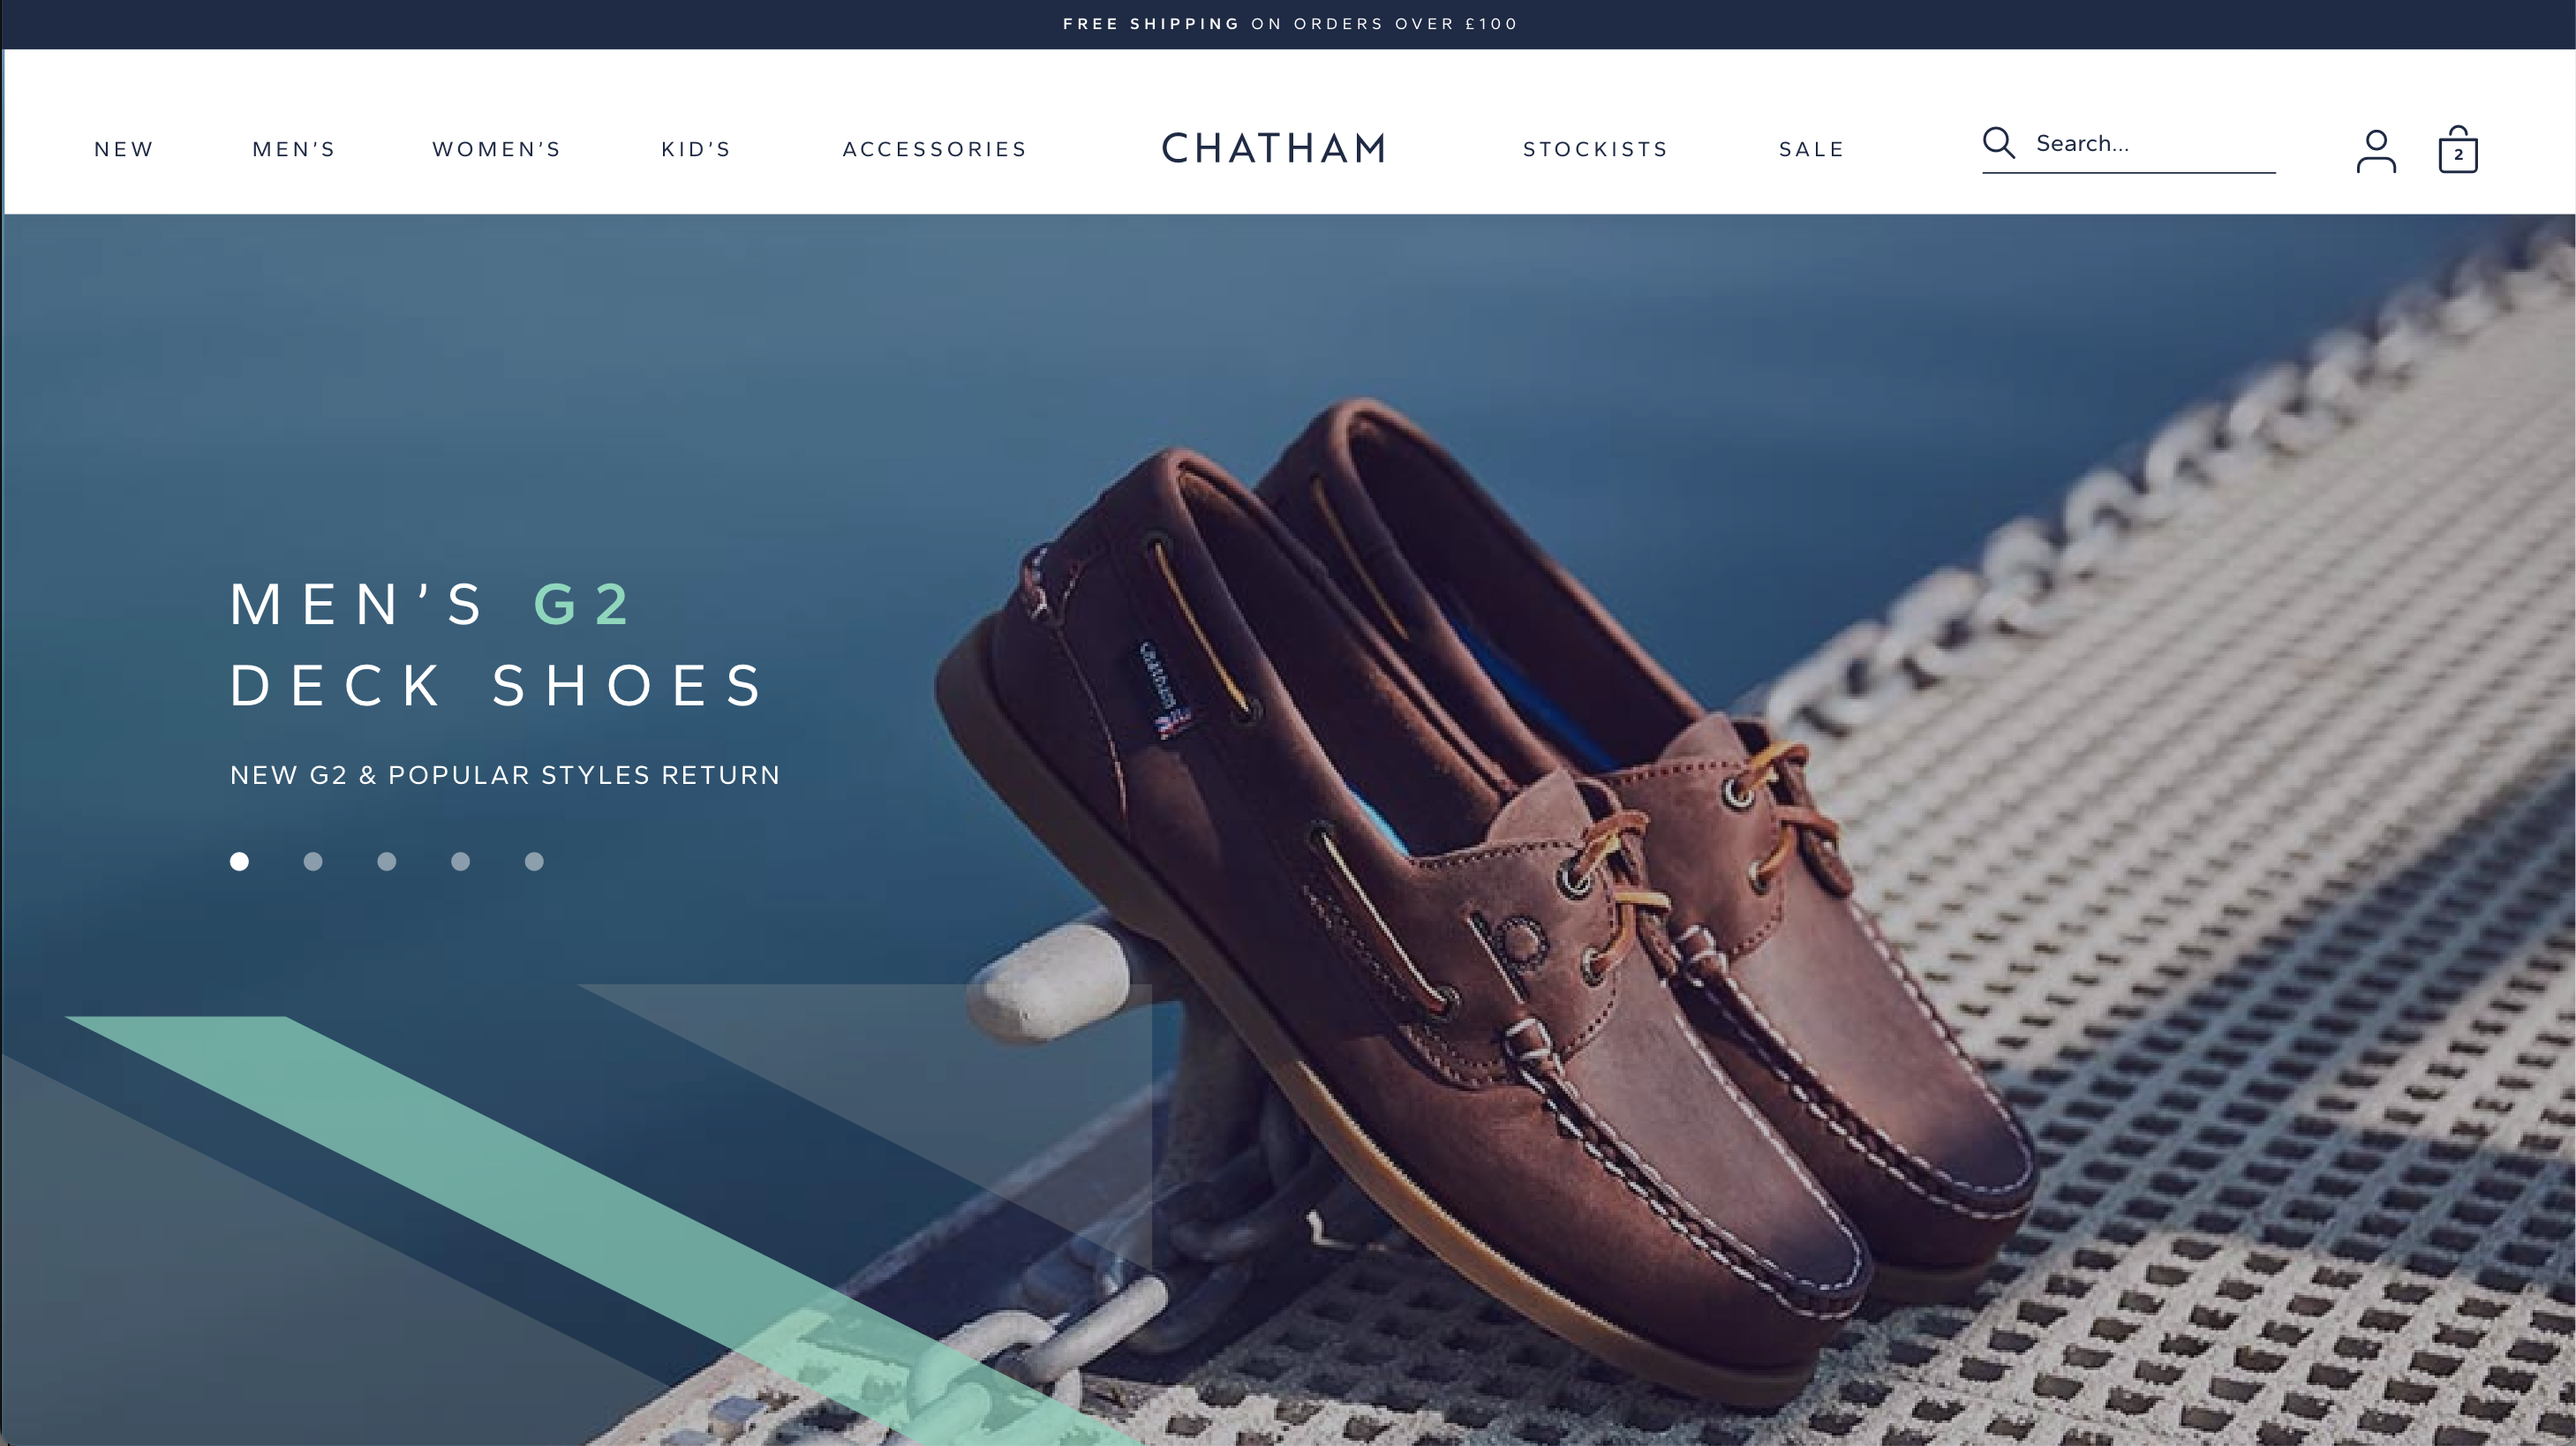Open the MEN'S navigation menu
This screenshot has height=1446, width=2576.
pos(294,149)
